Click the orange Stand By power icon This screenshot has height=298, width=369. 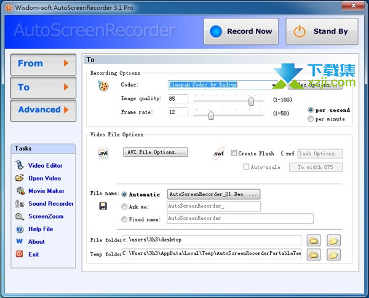(x=300, y=31)
